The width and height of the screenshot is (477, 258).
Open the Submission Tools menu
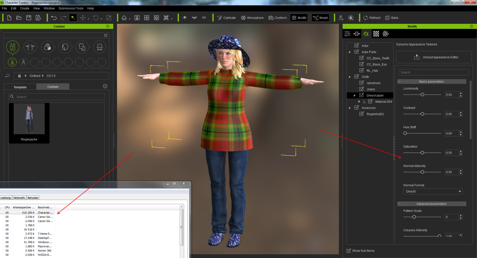(x=71, y=8)
